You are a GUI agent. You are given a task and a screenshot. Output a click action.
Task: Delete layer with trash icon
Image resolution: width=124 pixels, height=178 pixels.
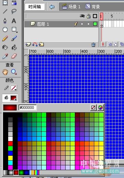point(93,44)
